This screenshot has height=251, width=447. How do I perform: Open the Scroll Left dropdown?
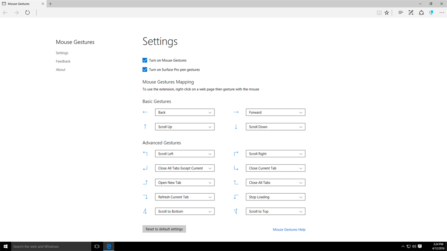point(185,154)
